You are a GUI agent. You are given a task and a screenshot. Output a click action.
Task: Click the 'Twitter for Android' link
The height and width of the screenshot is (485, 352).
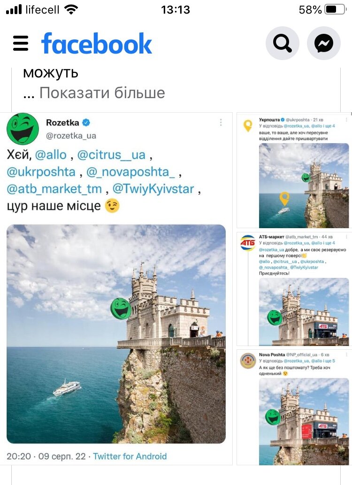(x=130, y=456)
